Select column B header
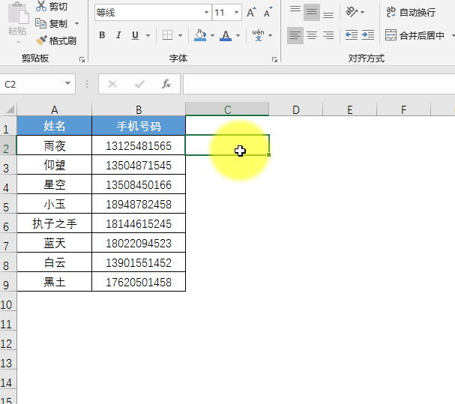The height and width of the screenshot is (404, 455). [139, 109]
